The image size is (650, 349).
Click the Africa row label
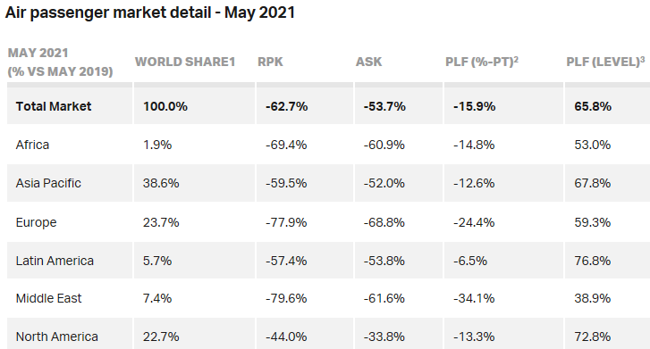tap(32, 145)
